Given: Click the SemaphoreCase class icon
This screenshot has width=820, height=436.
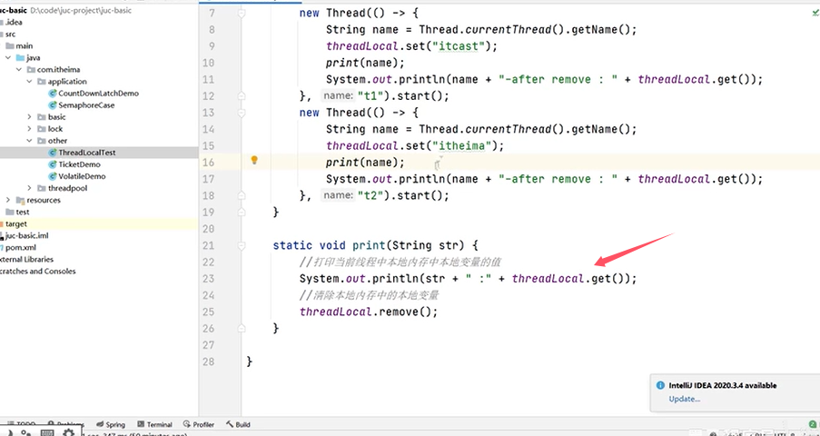Looking at the screenshot, I should [53, 105].
